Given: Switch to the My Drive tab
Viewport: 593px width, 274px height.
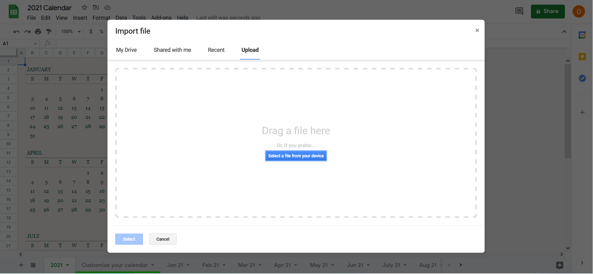Looking at the screenshot, I should [126, 50].
